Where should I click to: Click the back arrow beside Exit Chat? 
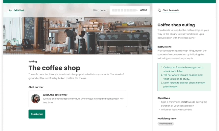10,10
